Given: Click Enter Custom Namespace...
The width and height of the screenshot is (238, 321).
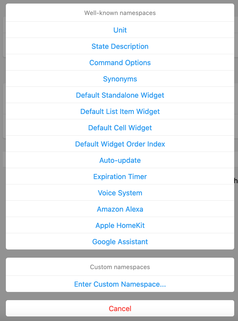Looking at the screenshot, I should [120, 284].
